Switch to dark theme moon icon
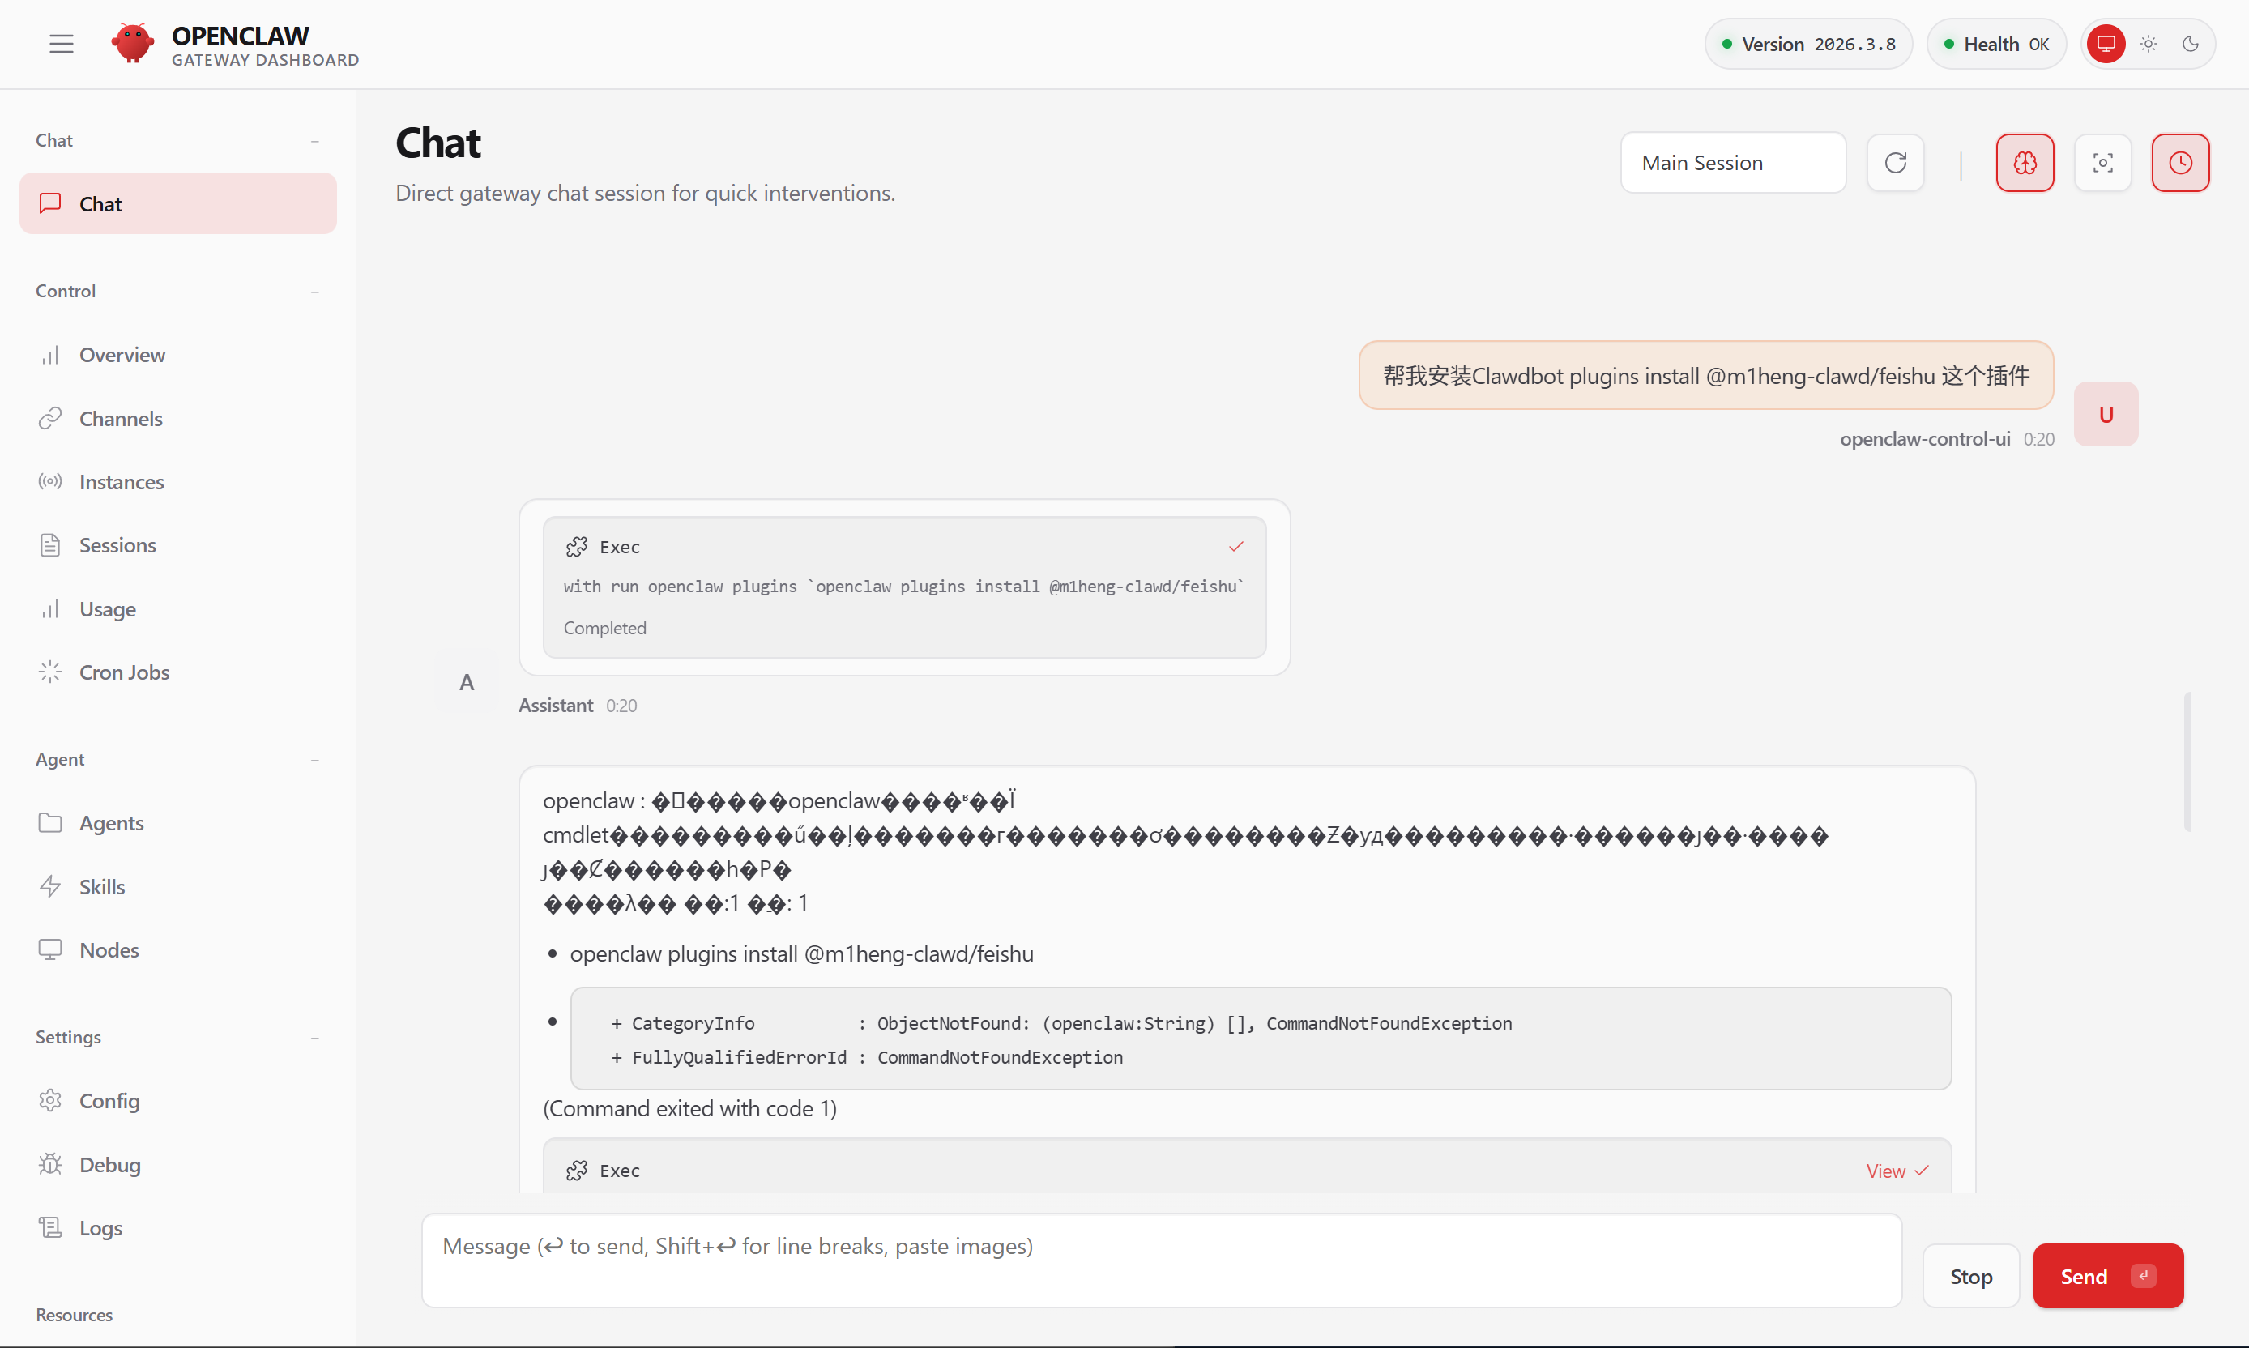Image resolution: width=2249 pixels, height=1348 pixels. (x=2190, y=44)
